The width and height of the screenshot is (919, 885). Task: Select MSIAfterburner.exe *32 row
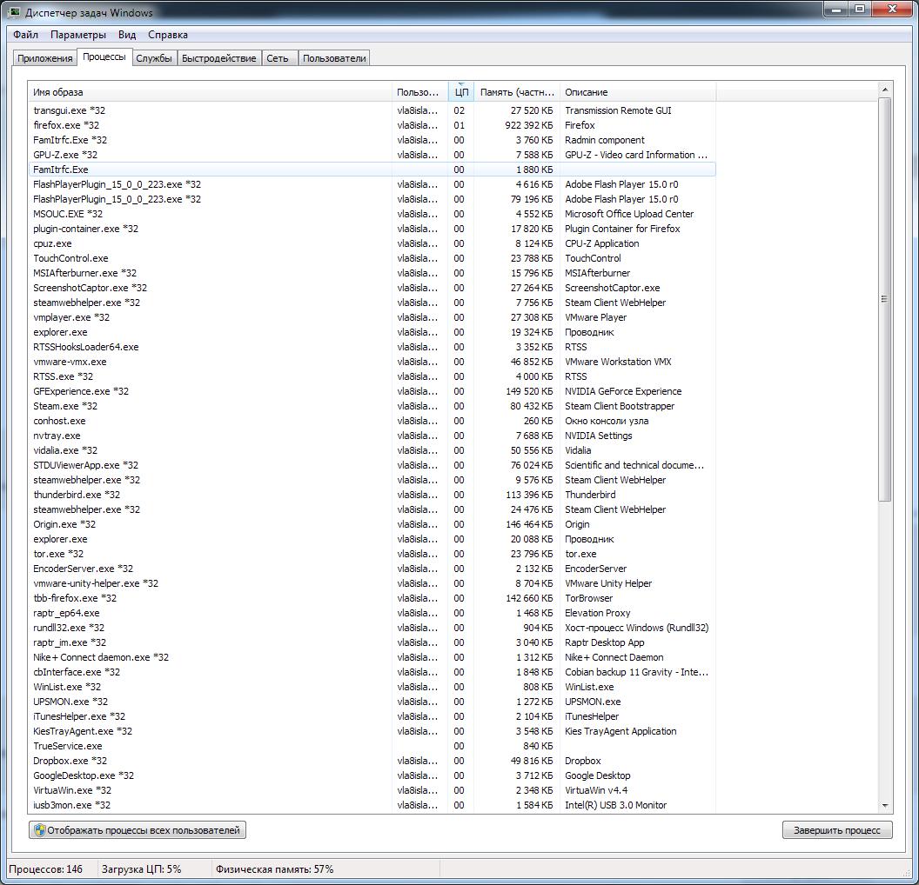pos(372,273)
